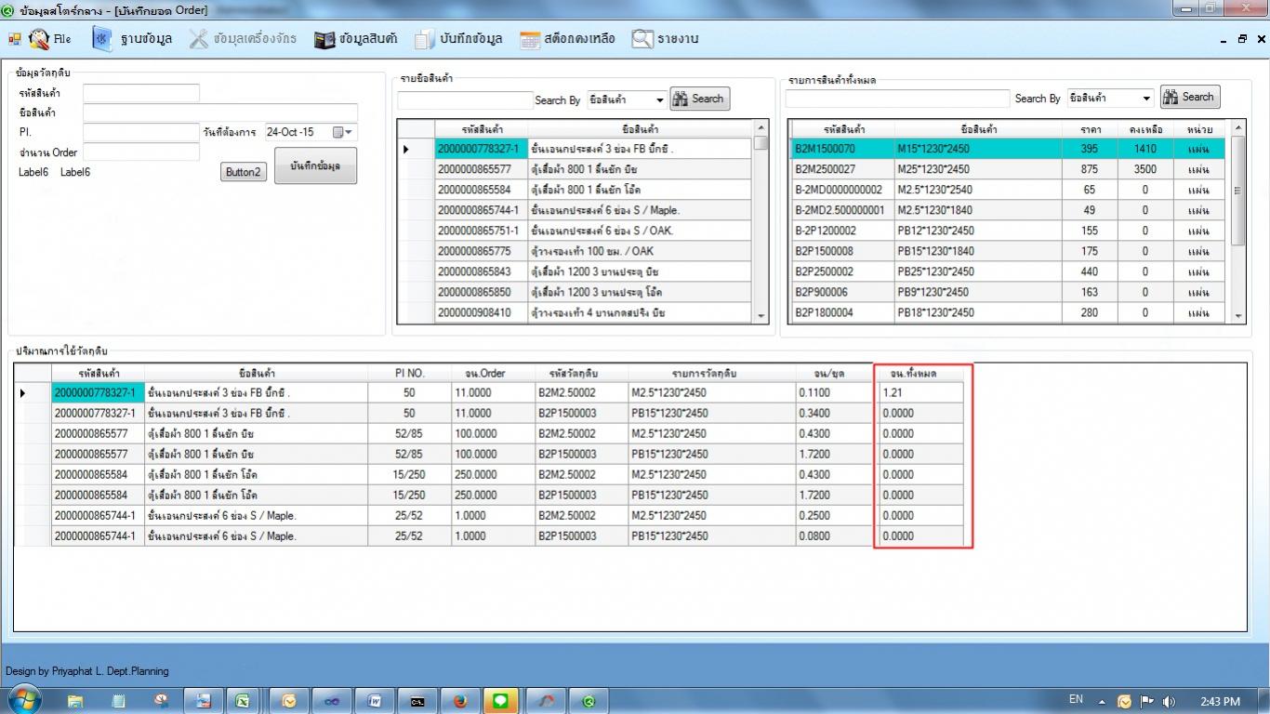Click the สต็อกคงเหลือ calendar icon
1270x714 pixels.
pos(530,39)
